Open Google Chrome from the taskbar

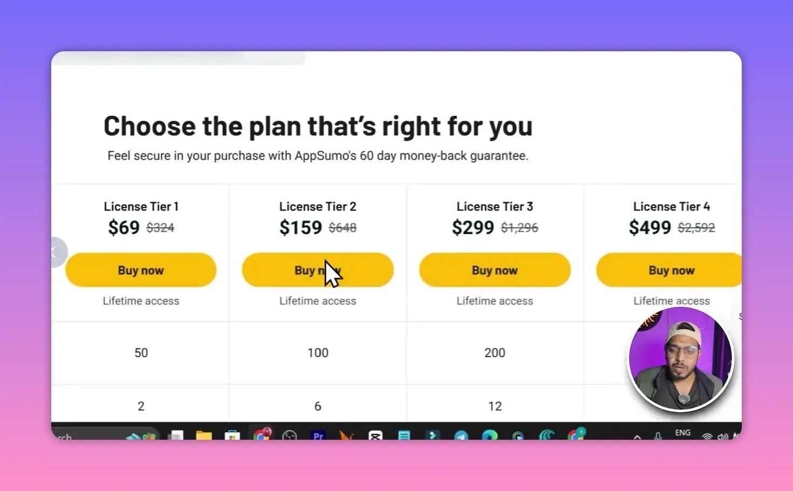(x=261, y=435)
